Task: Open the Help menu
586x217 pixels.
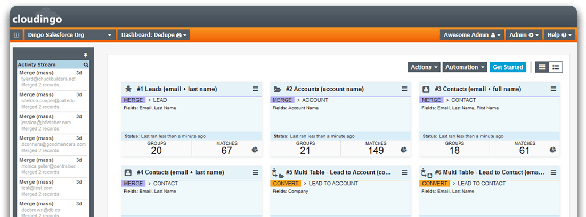Action: (x=559, y=35)
